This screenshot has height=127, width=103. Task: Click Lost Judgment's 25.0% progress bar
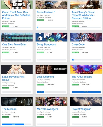pyautogui.click(x=51, y=92)
